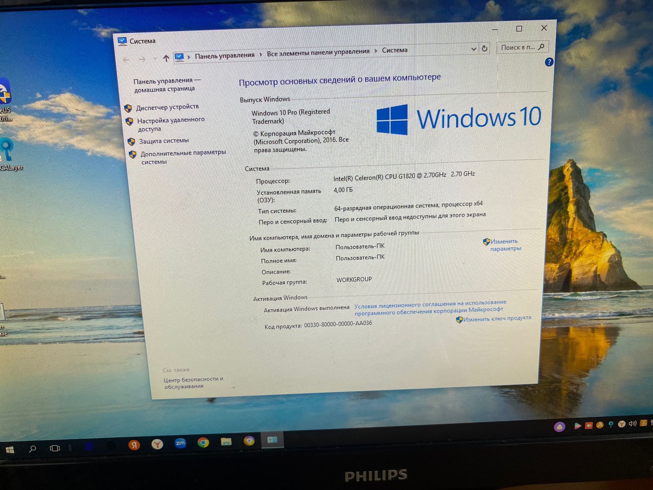Screen dimensions: 653x490
Task: Open Настройка удаленного доступа link
Action: [x=171, y=124]
